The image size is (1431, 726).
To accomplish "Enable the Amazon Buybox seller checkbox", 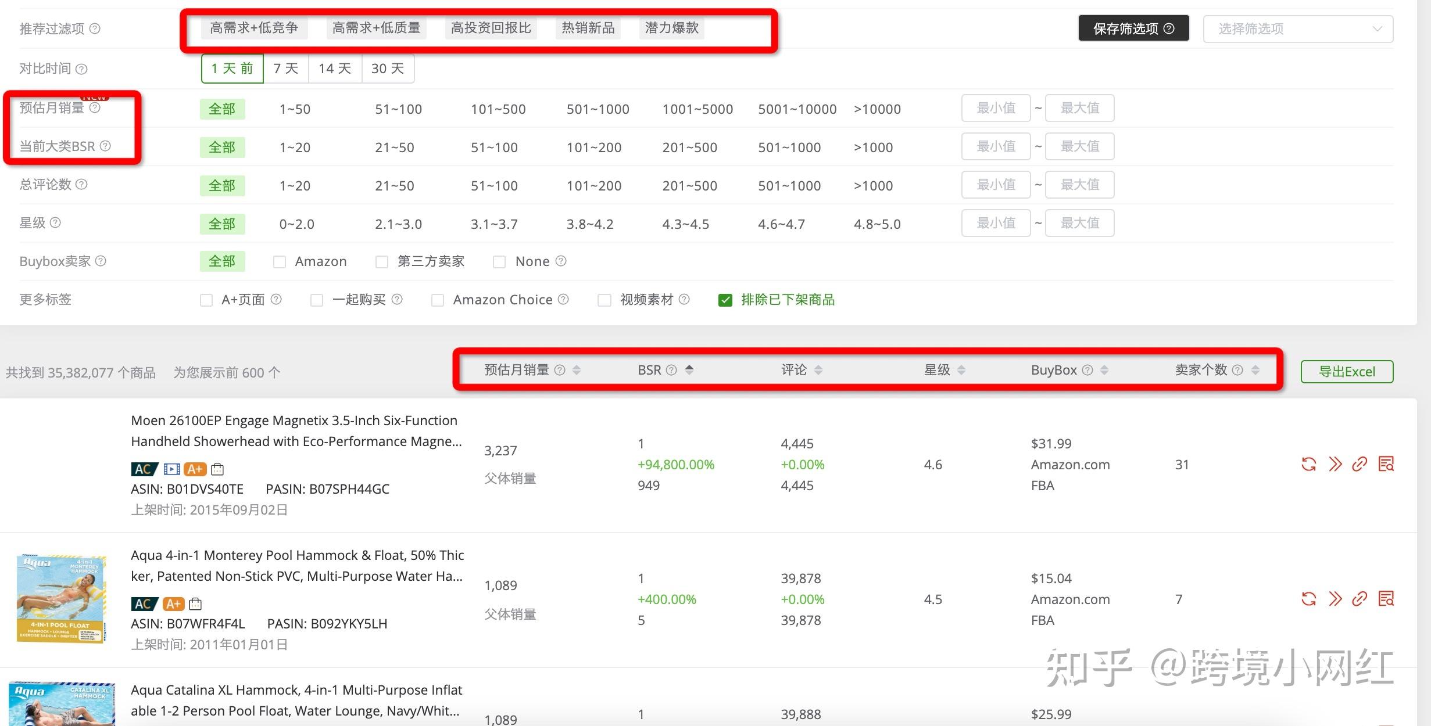I will click(x=280, y=262).
